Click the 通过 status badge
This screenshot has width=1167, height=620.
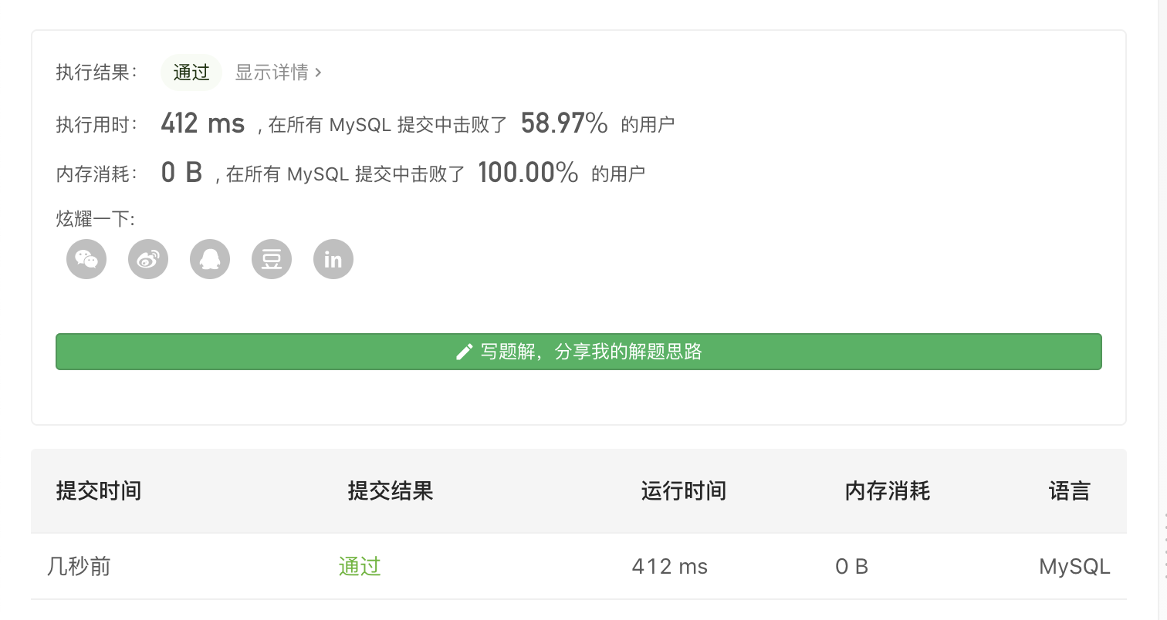tap(191, 72)
